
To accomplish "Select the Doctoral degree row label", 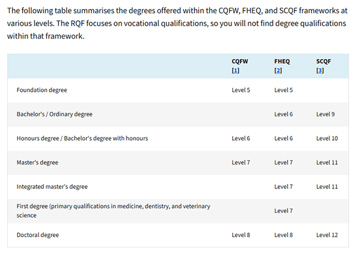I will pyautogui.click(x=38, y=235).
